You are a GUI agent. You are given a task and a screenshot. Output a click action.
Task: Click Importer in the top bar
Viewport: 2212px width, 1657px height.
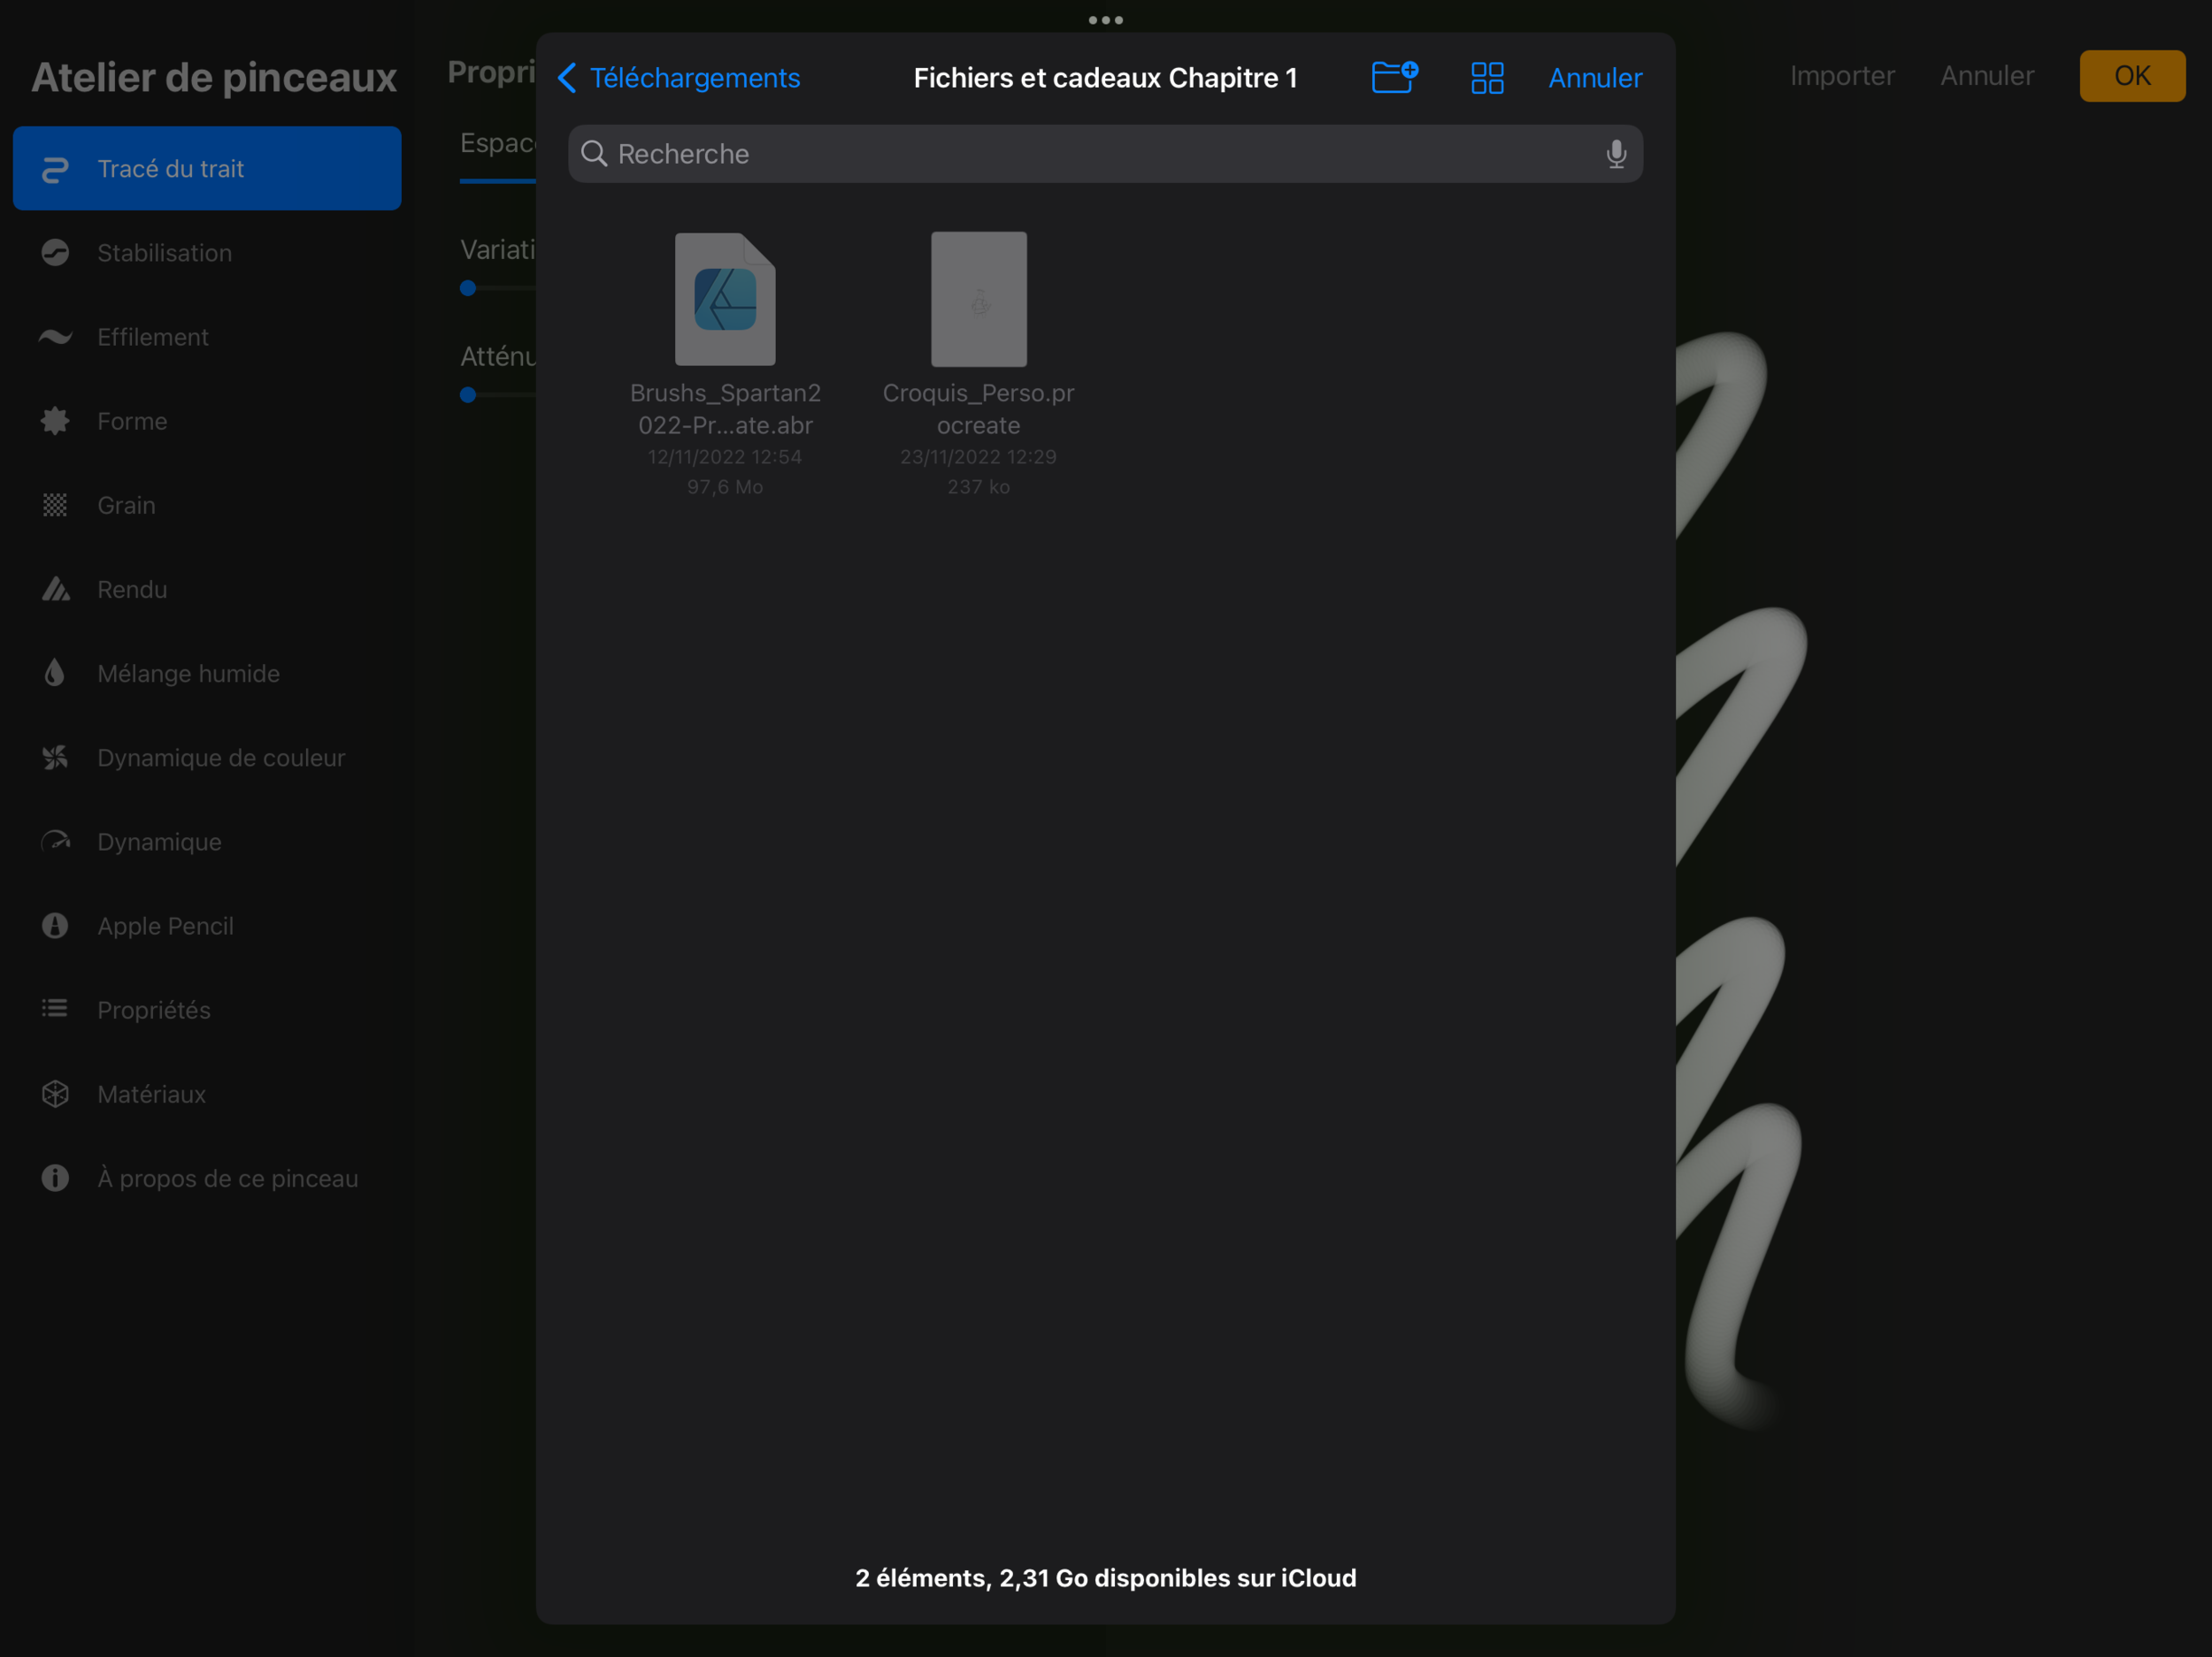[1841, 76]
